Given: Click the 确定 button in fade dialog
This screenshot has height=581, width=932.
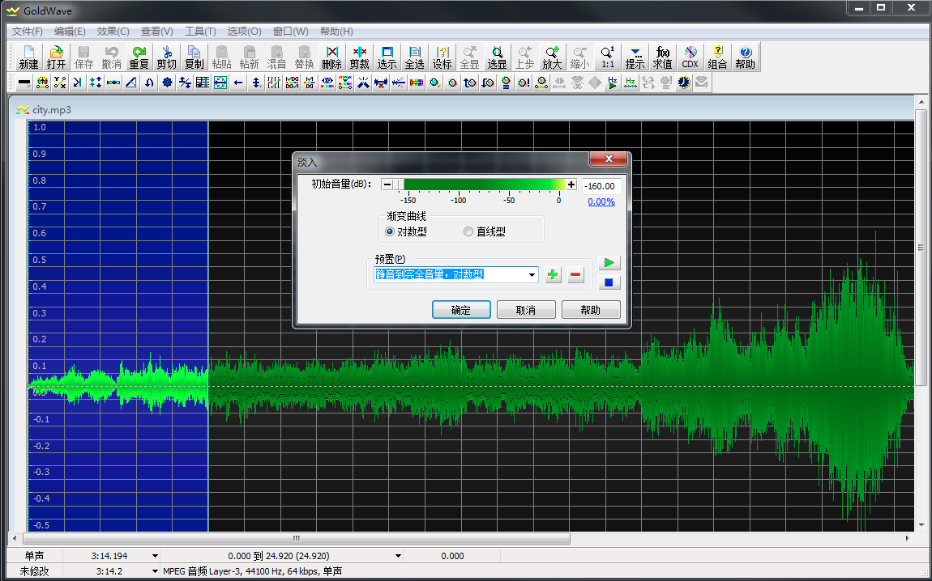Looking at the screenshot, I should tap(460, 310).
